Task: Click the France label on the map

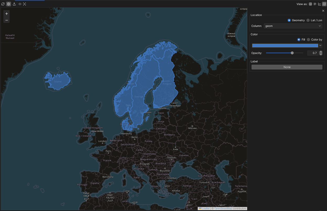Action: coord(107,160)
